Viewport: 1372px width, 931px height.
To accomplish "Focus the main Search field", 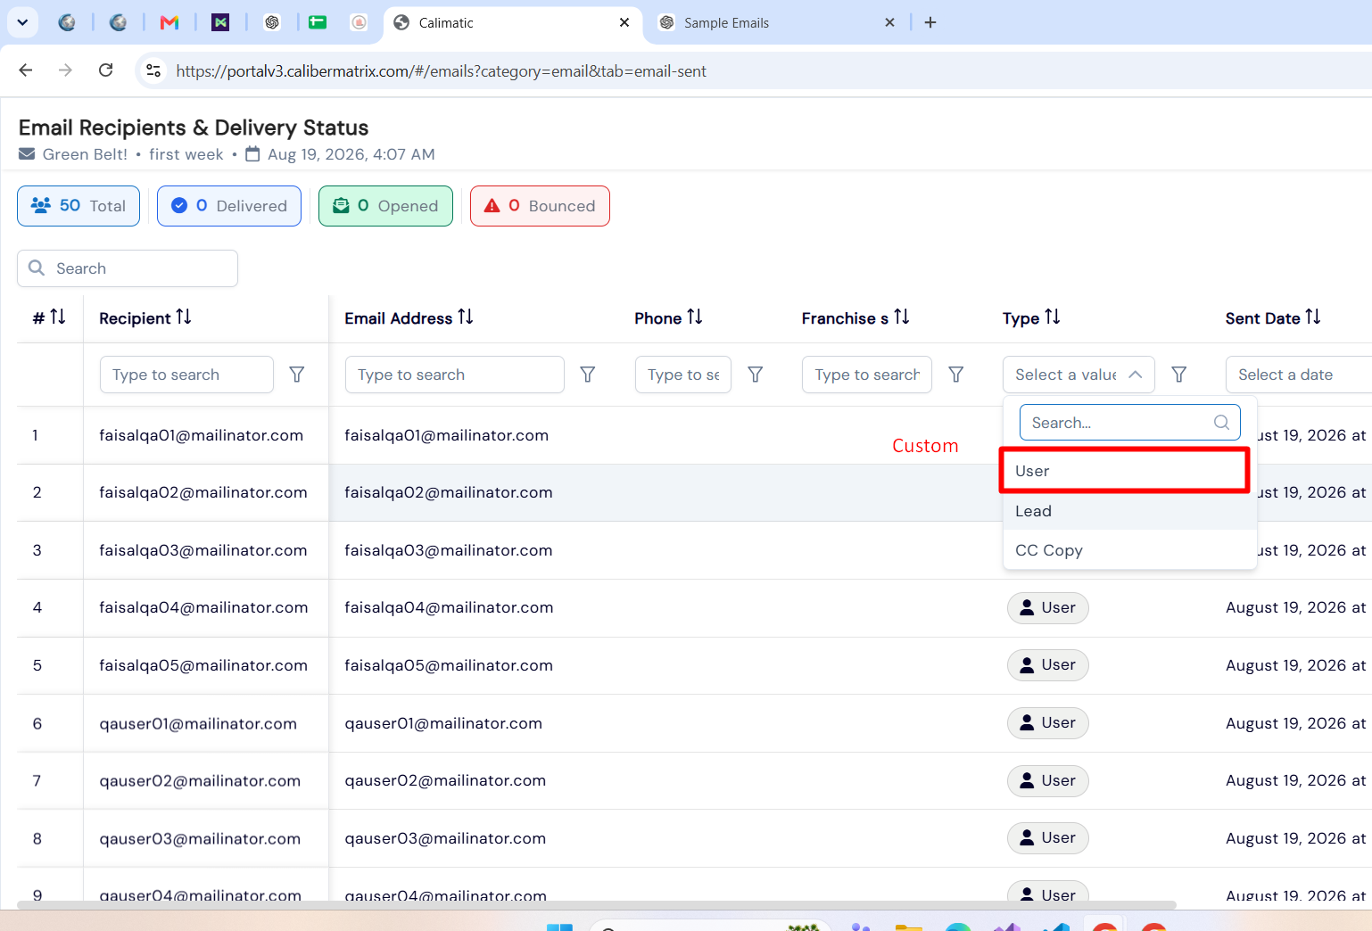I will pyautogui.click(x=128, y=268).
